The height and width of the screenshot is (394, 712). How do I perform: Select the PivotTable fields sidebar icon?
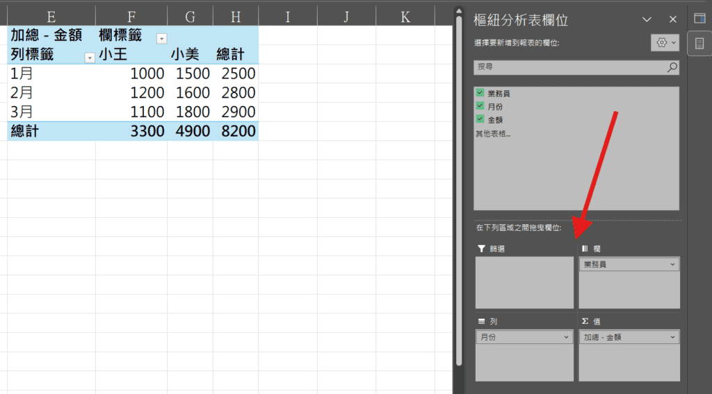point(699,44)
